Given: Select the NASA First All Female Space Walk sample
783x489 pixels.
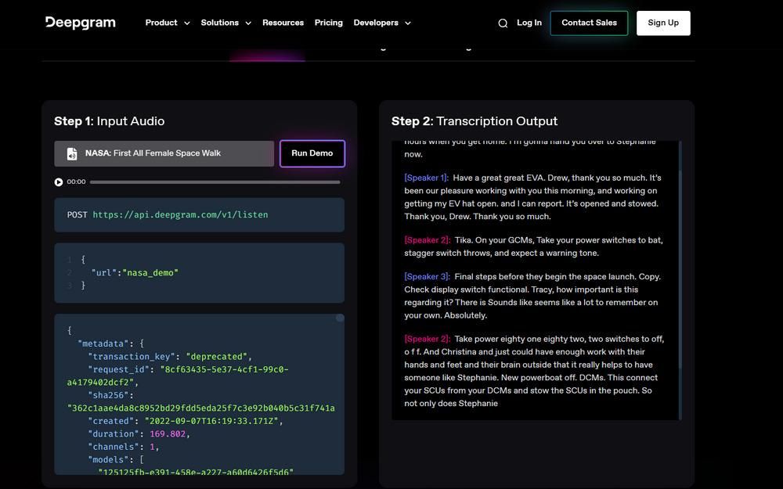Looking at the screenshot, I should coord(164,153).
